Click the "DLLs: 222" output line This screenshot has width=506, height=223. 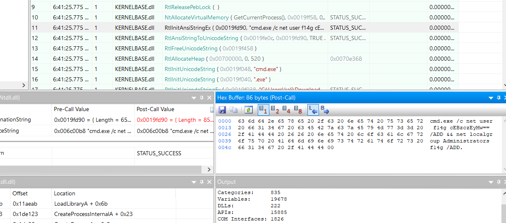(249, 206)
